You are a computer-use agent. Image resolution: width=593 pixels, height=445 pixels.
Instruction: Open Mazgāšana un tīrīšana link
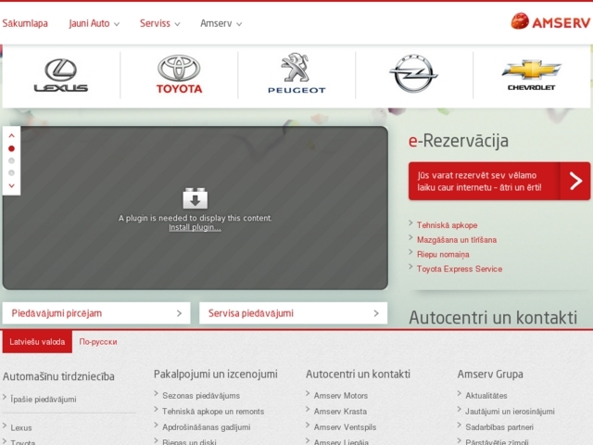(x=457, y=240)
